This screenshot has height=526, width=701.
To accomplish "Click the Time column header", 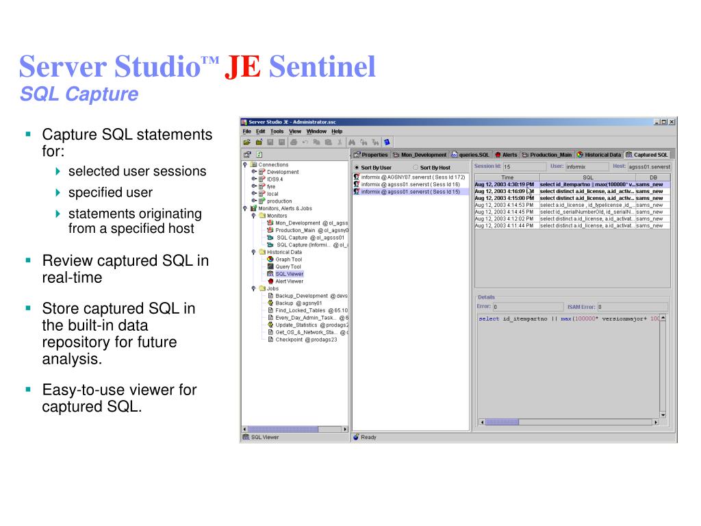I will tap(507, 177).
